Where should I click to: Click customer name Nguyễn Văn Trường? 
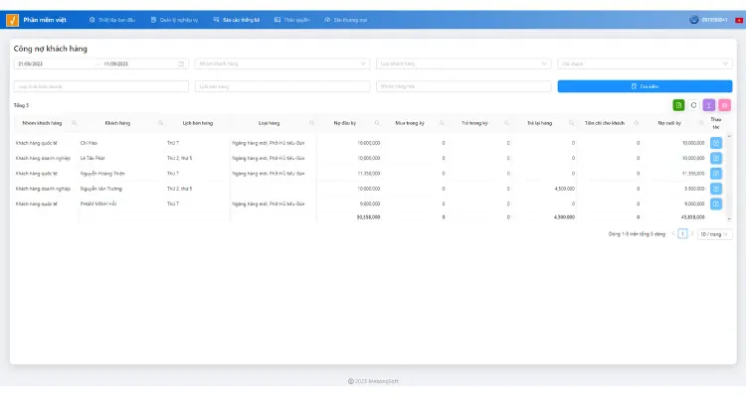pyautogui.click(x=101, y=189)
